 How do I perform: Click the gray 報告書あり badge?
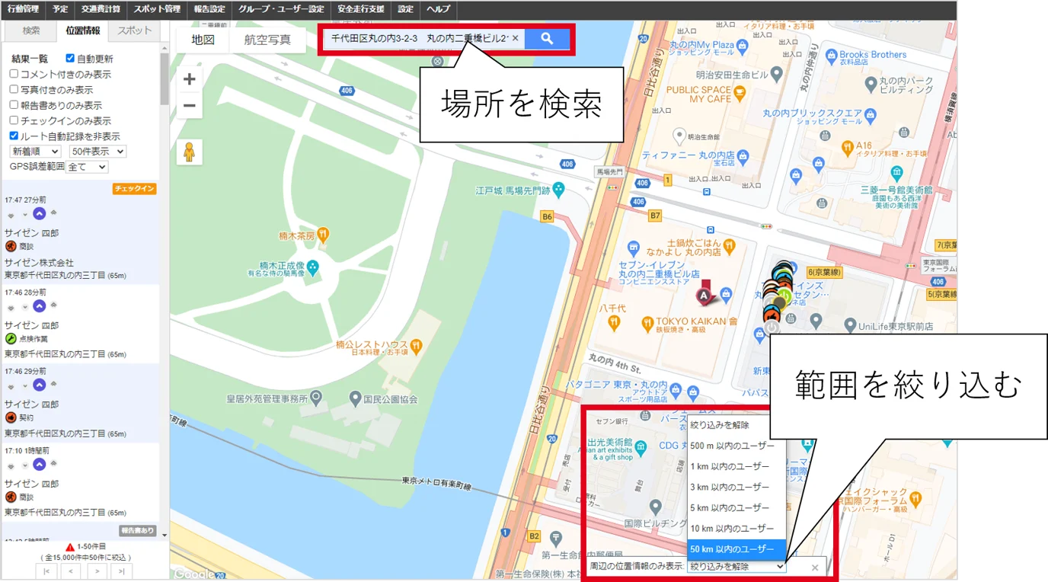point(137,530)
